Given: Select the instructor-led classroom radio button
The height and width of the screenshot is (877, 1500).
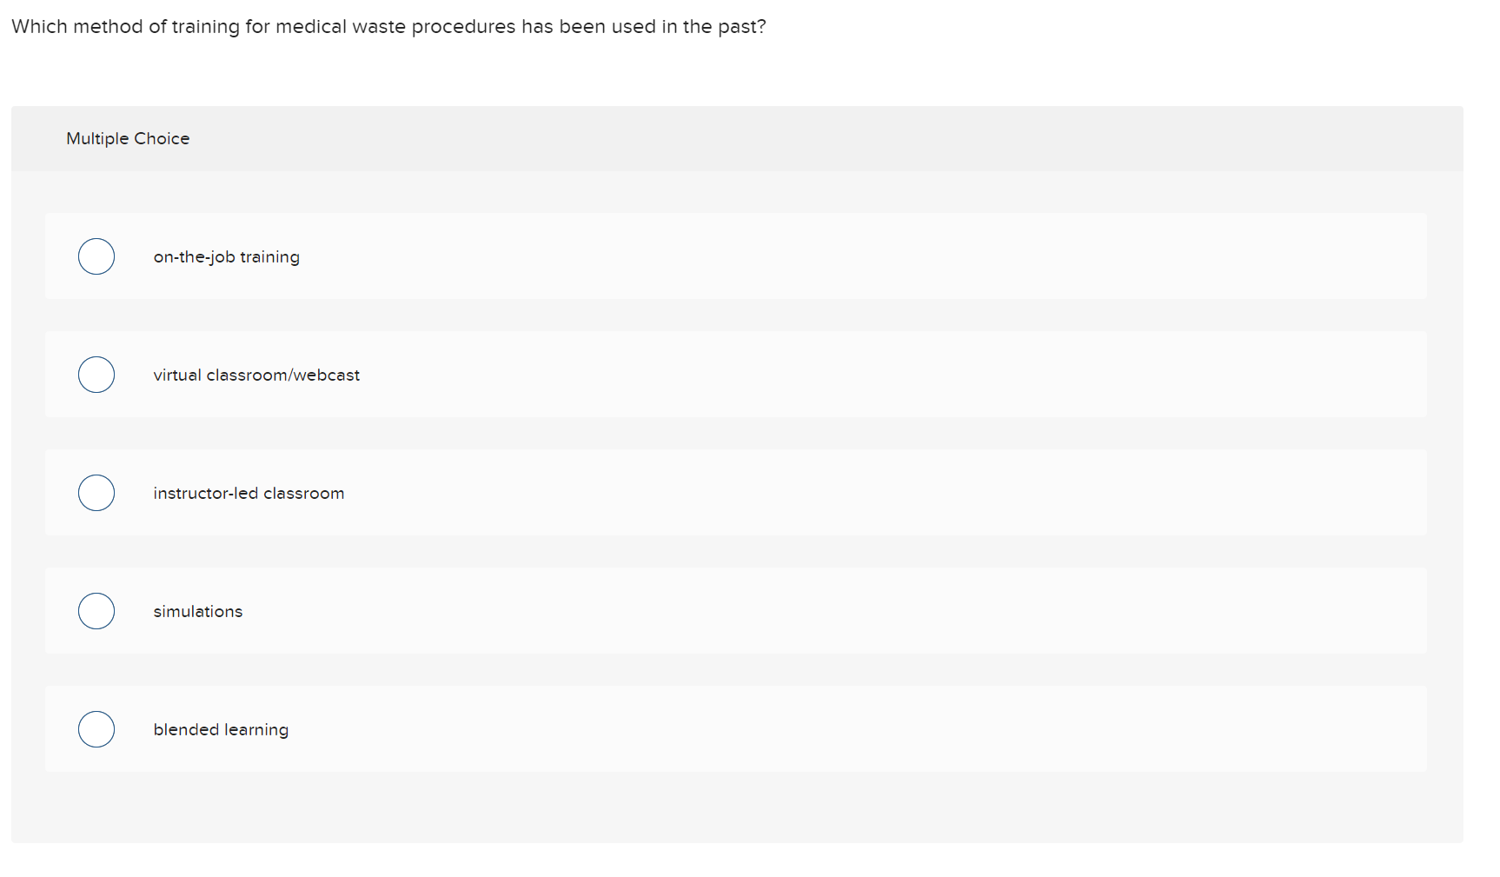Looking at the screenshot, I should (x=96, y=492).
